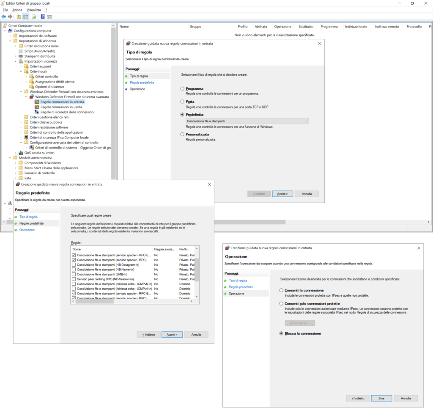
Task: Click the Criteri controllo folder icon
Action: click(31, 77)
